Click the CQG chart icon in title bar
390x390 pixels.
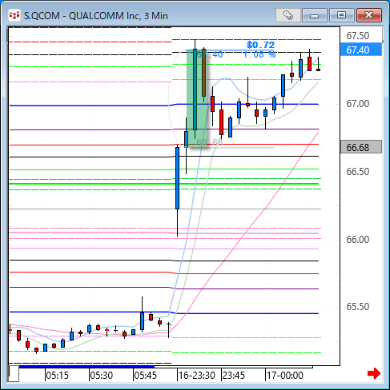click(14, 15)
